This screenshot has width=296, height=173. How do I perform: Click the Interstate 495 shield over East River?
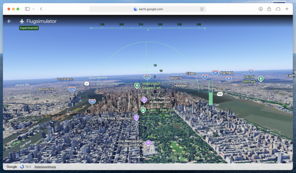(x=92, y=101)
